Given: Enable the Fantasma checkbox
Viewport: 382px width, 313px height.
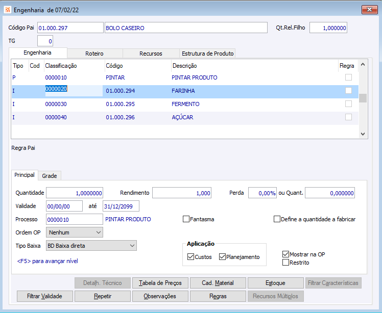Looking at the screenshot, I should coord(186,219).
